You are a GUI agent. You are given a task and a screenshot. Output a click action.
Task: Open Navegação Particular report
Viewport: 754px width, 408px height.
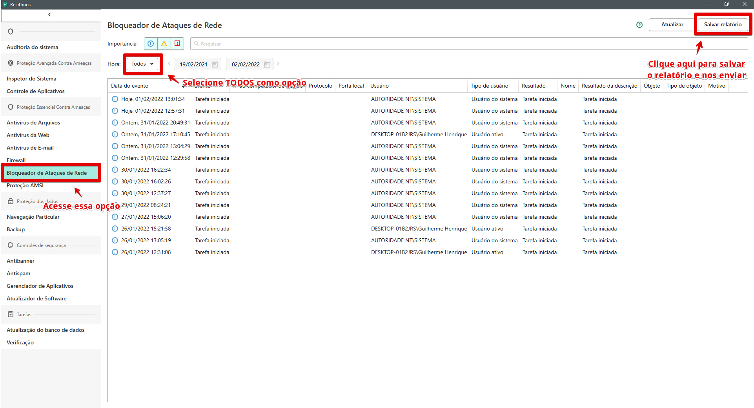[x=33, y=217]
